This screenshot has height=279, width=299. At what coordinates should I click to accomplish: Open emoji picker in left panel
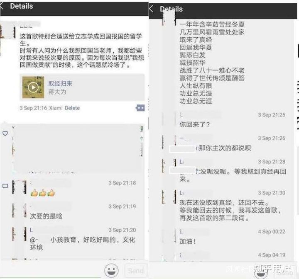pos(112,270)
